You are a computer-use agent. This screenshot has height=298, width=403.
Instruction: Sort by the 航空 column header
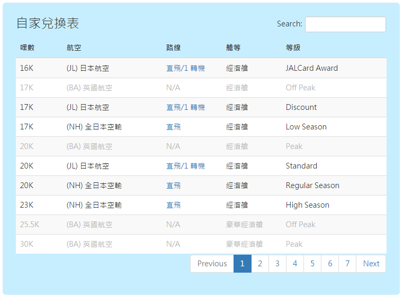[74, 48]
